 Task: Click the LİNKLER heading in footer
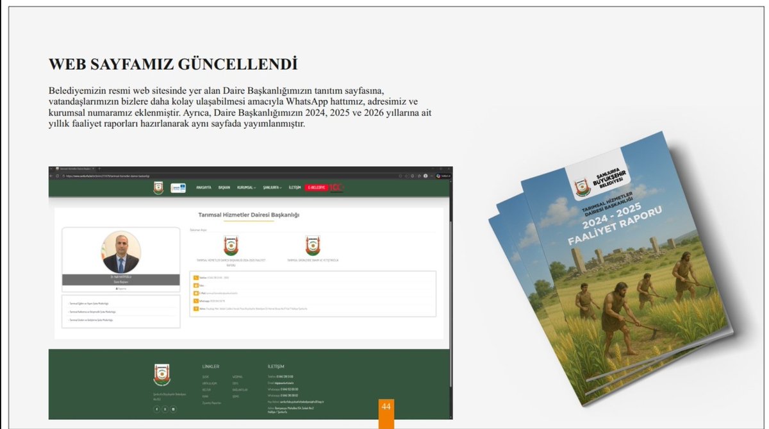point(211,366)
